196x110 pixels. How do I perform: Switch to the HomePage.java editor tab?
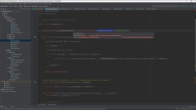click(x=153, y=9)
